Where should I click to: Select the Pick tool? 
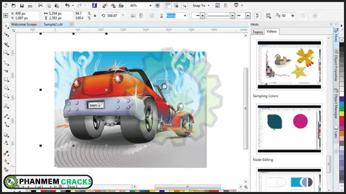pyautogui.click(x=6, y=26)
